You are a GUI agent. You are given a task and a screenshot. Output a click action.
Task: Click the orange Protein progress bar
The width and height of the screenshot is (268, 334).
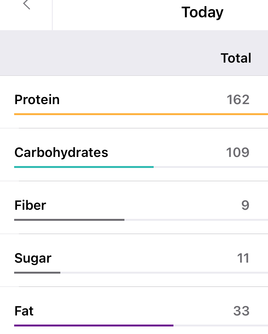click(141, 114)
